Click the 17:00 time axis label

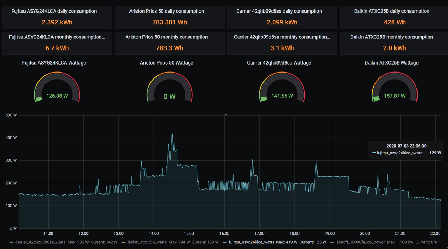pyautogui.click(x=259, y=233)
